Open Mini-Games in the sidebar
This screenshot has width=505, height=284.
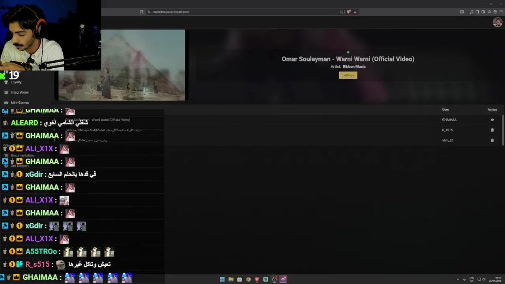pyautogui.click(x=20, y=103)
